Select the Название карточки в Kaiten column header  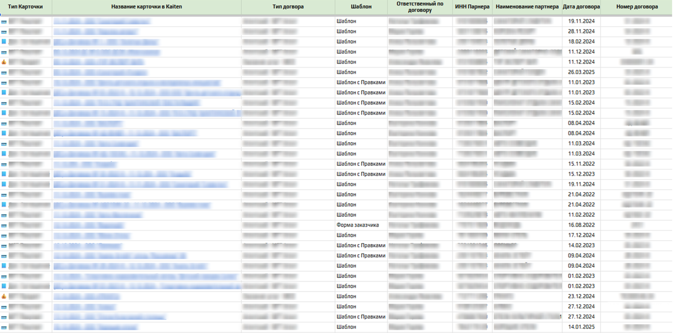146,7
